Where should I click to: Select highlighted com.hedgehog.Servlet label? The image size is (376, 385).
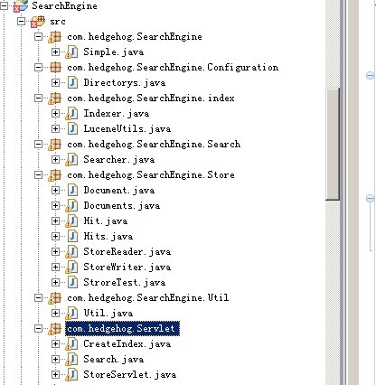[122, 328]
